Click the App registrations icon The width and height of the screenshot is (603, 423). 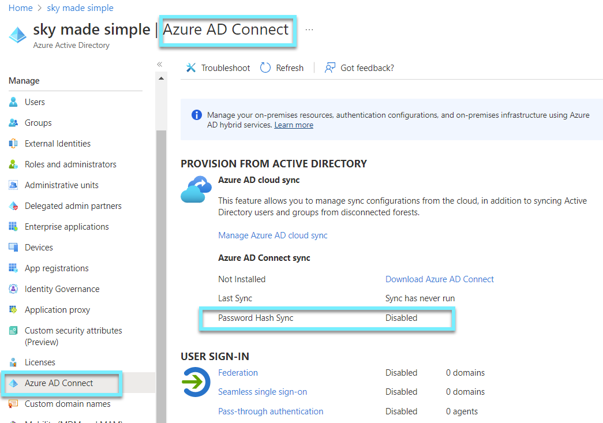pyautogui.click(x=13, y=268)
